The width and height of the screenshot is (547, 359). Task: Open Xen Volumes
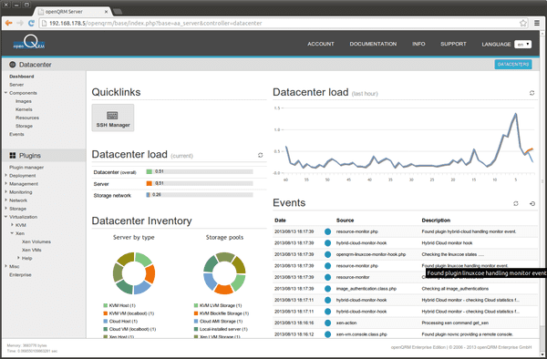point(36,241)
